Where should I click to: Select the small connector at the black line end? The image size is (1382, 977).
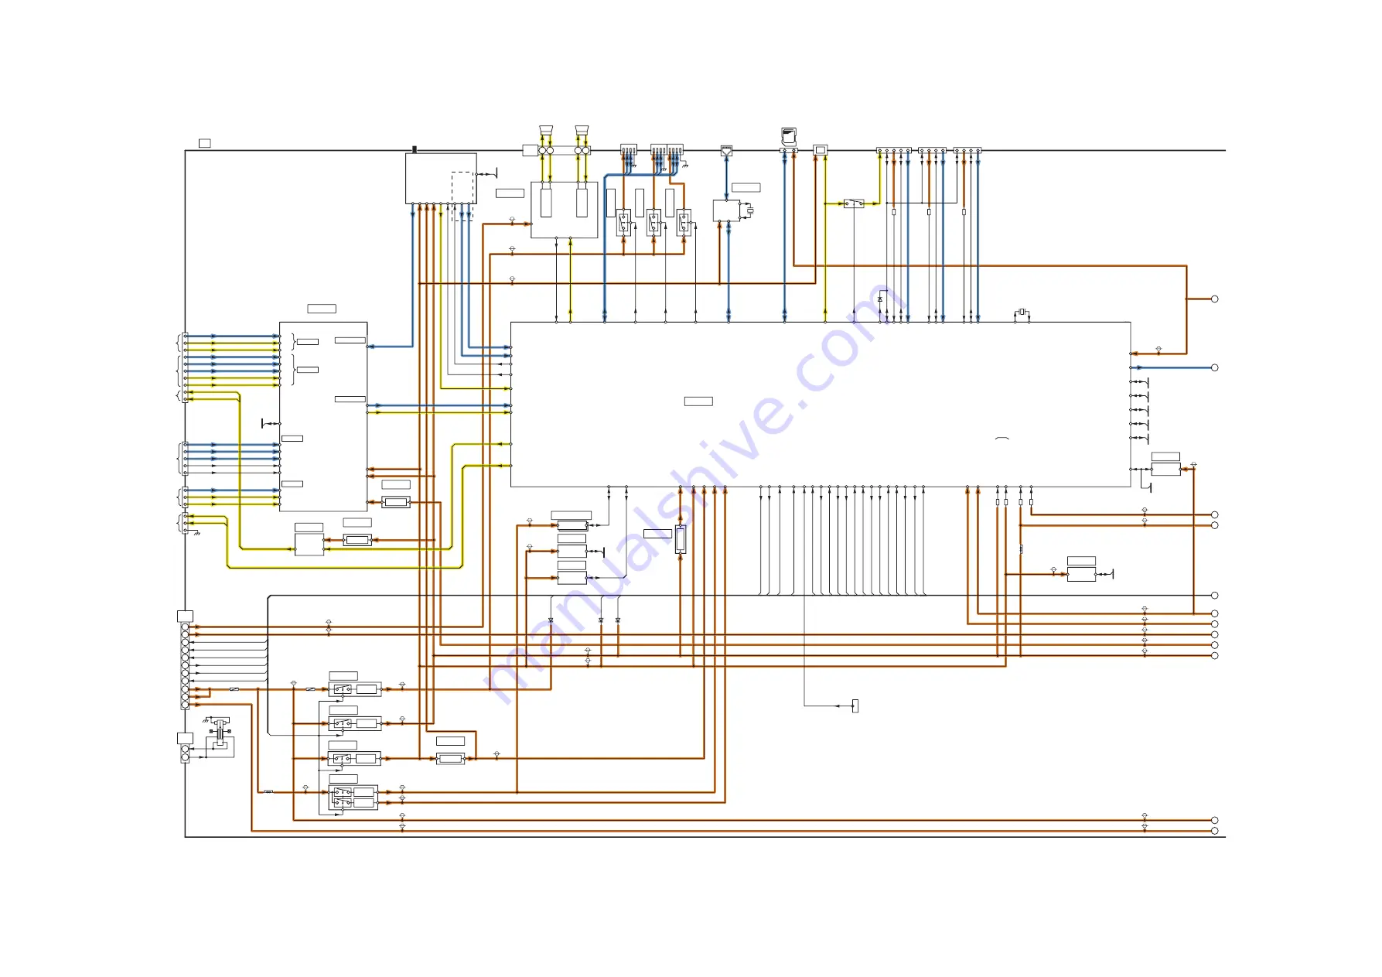click(855, 705)
